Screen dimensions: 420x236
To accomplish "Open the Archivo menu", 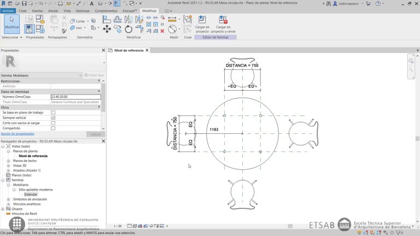I will point(8,10).
